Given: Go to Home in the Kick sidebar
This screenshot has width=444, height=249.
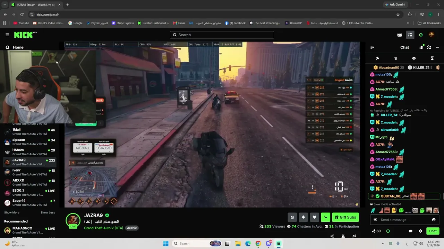Looking at the screenshot, I should [x=14, y=47].
